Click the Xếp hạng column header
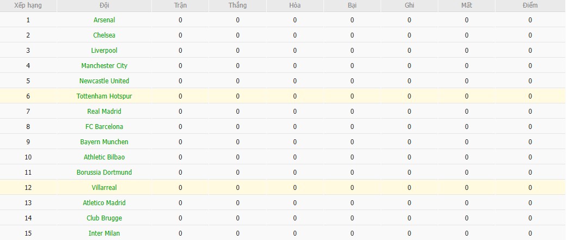569x240 pixels. (28, 5)
